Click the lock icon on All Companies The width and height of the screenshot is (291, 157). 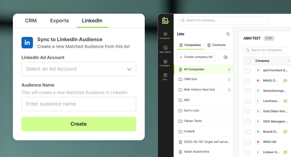pyautogui.click(x=229, y=70)
